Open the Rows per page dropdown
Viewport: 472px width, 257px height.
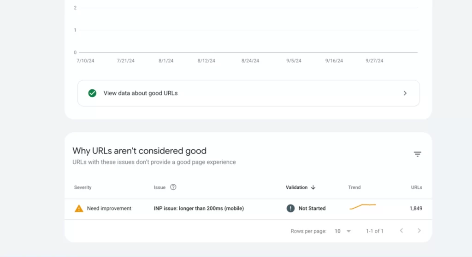[342, 231]
